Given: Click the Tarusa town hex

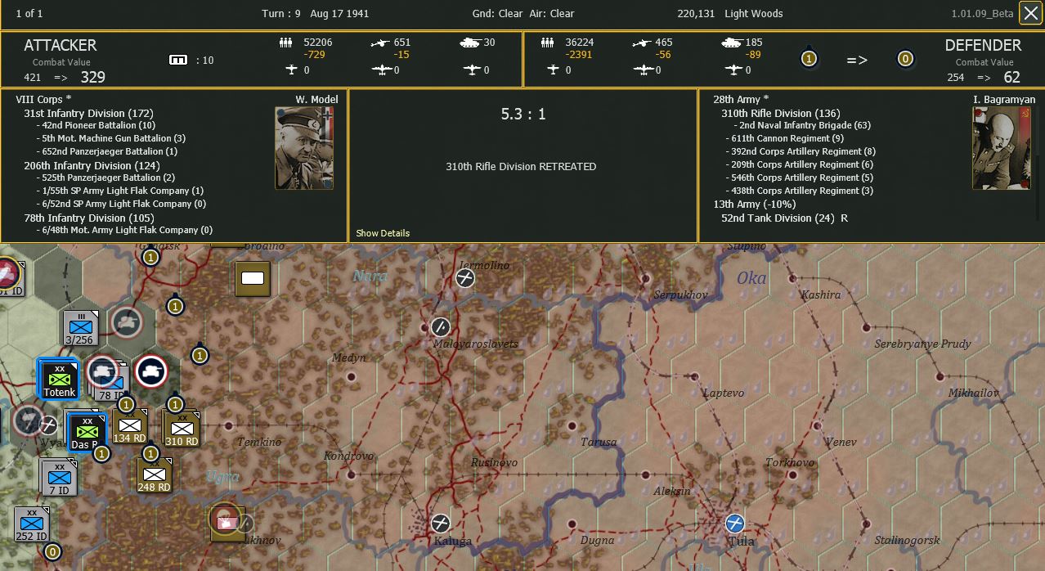Looking at the screenshot, I should tap(572, 425).
